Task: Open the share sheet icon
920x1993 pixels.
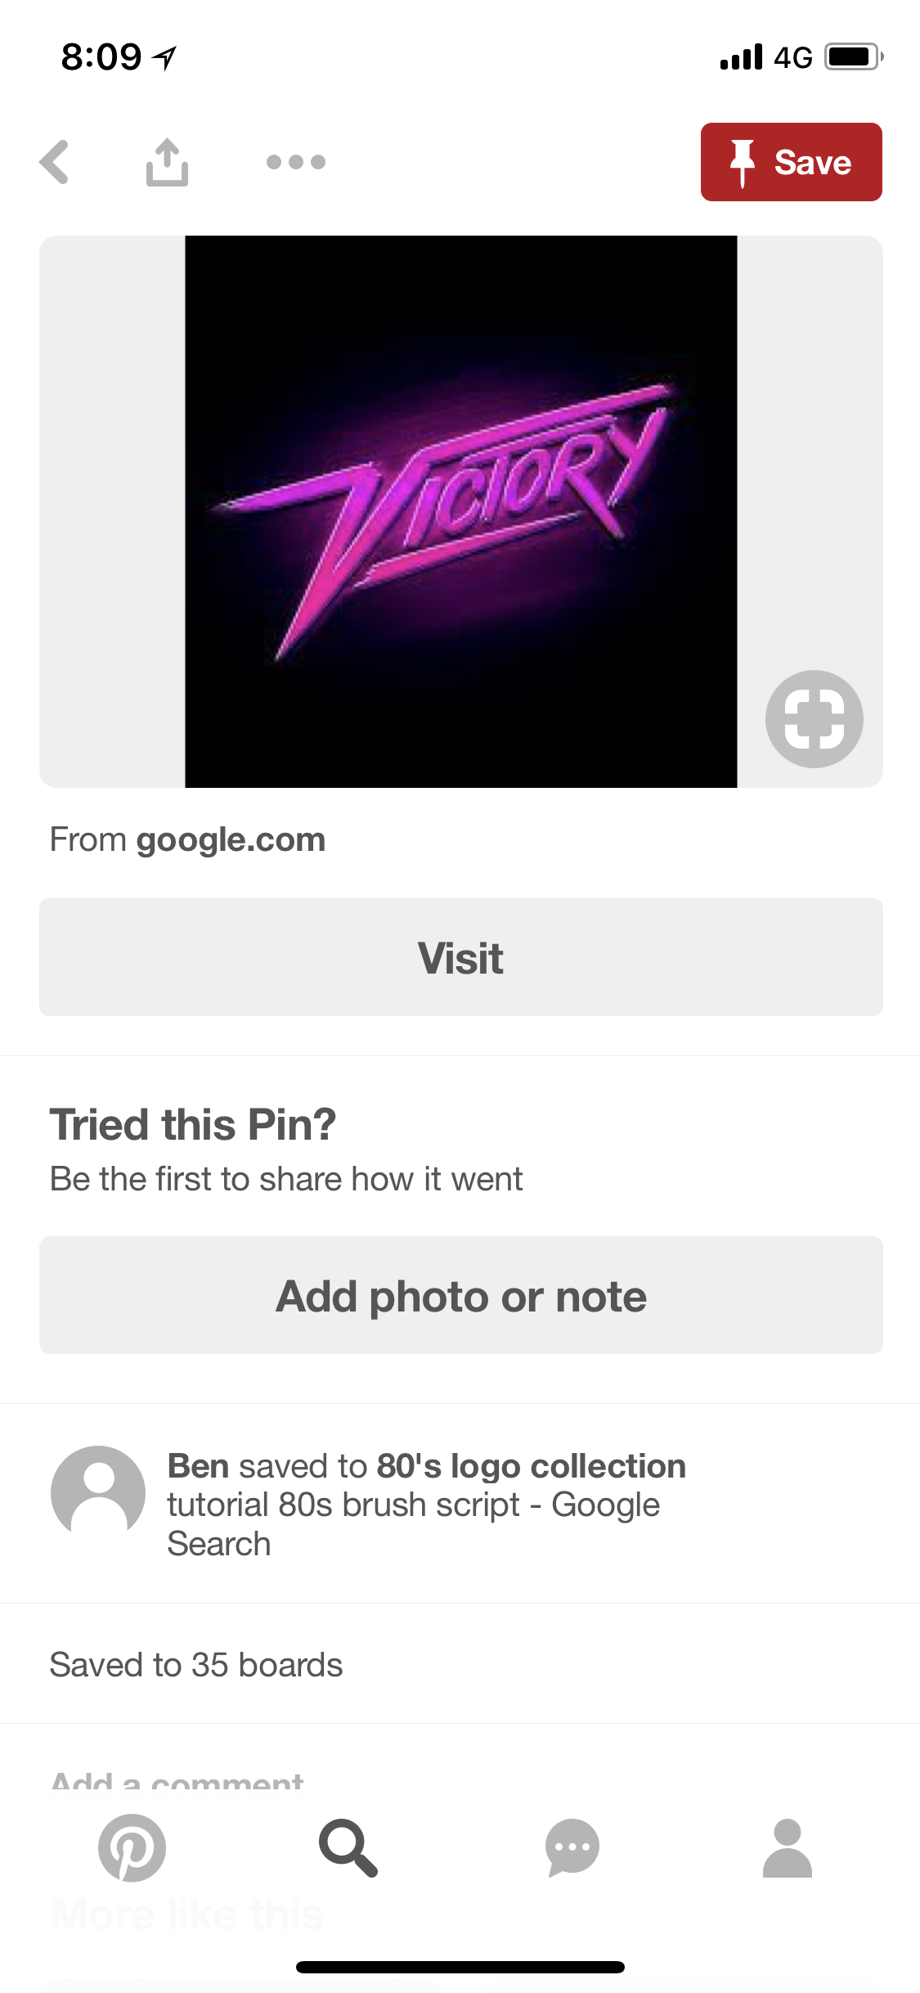Action: coord(167,162)
